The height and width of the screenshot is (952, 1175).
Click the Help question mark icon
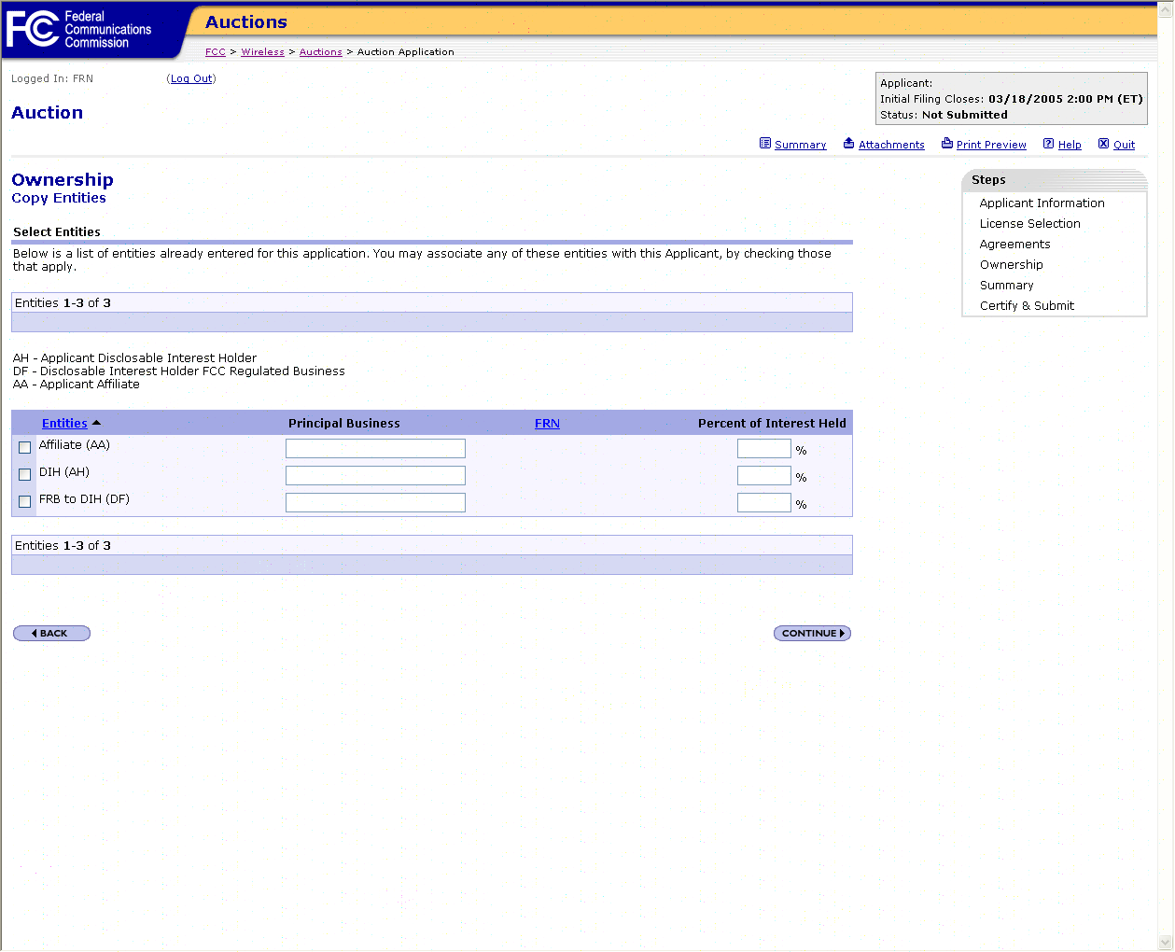[x=1048, y=144]
